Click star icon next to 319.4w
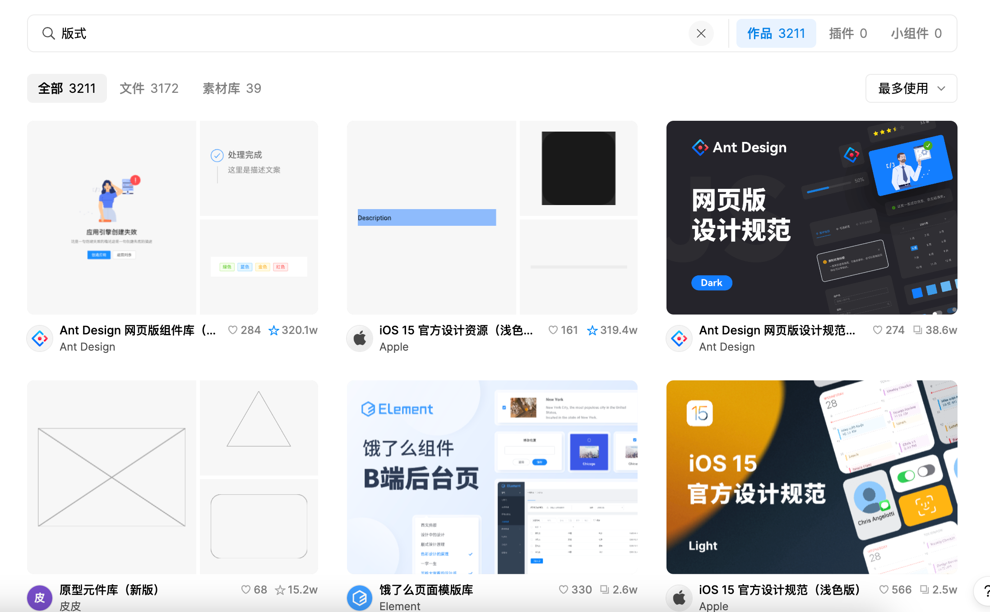 (592, 330)
